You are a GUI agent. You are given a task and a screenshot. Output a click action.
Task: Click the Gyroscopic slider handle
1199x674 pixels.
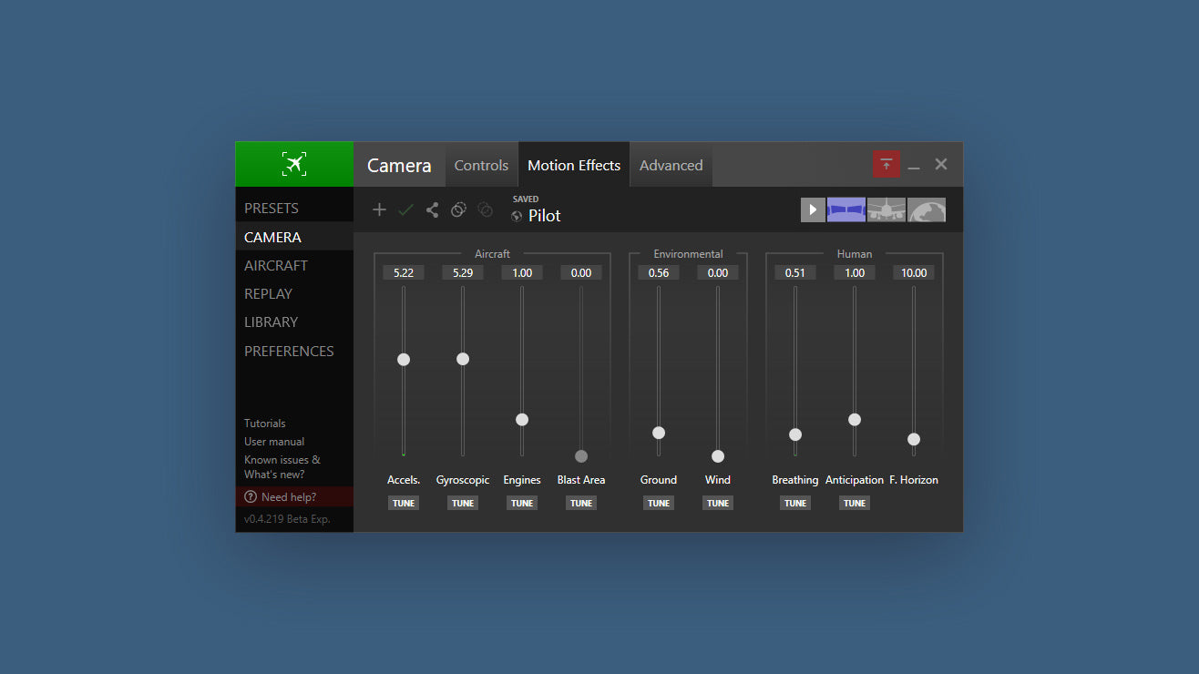(463, 359)
